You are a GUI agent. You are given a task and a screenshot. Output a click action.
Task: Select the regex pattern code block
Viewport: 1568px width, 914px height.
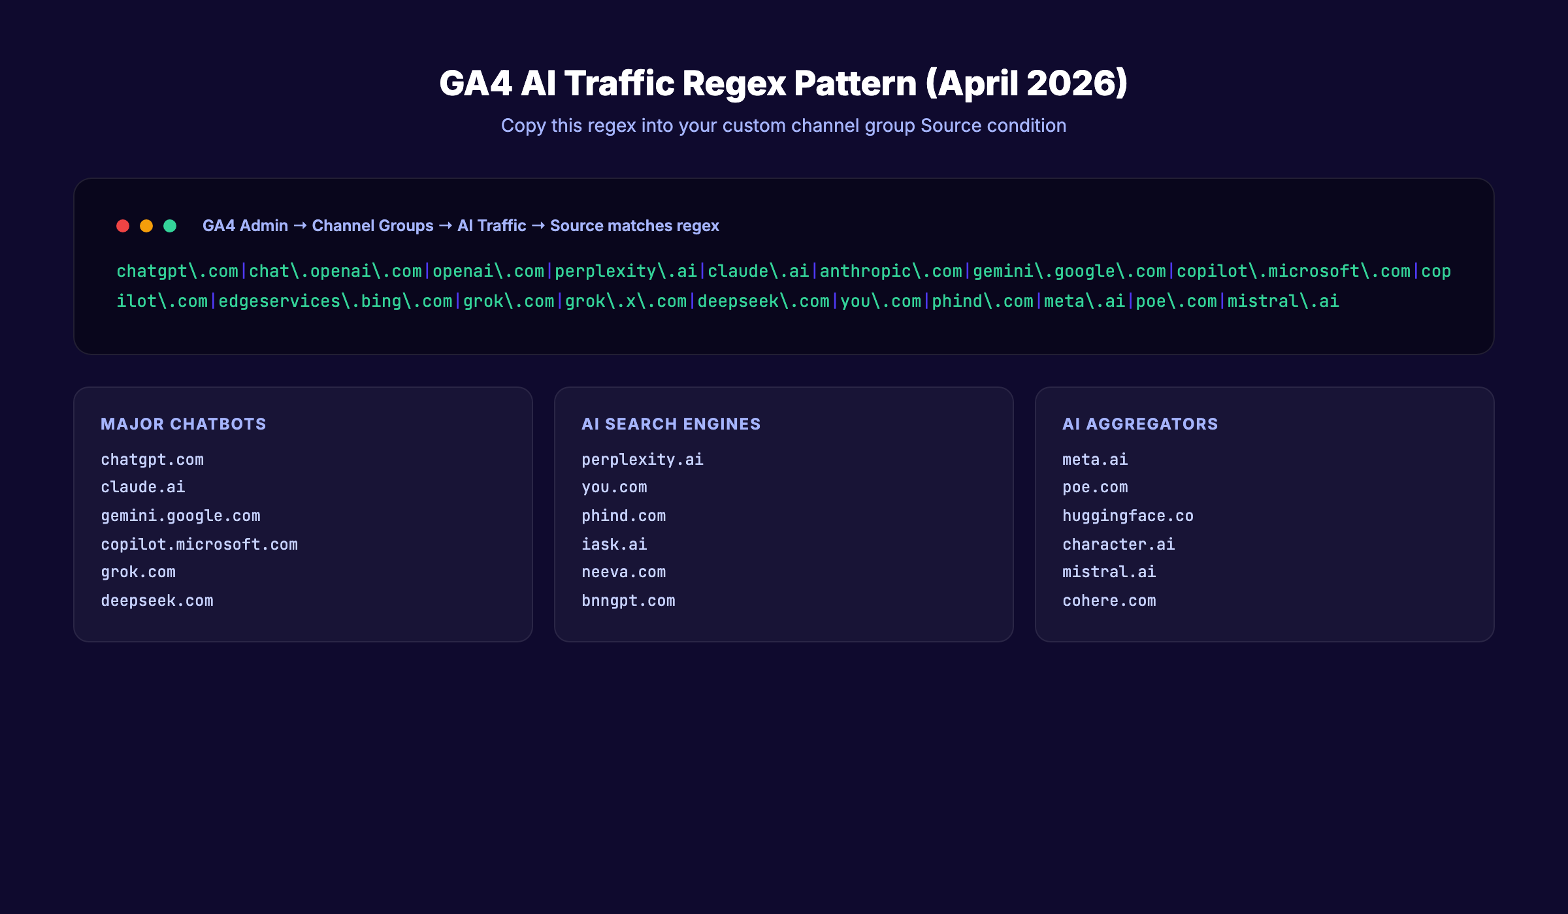click(x=784, y=285)
